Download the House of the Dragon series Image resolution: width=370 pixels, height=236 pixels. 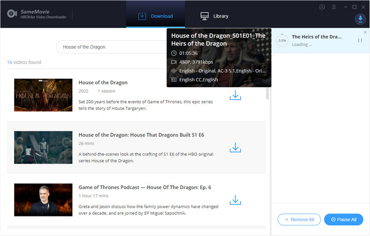[235, 95]
